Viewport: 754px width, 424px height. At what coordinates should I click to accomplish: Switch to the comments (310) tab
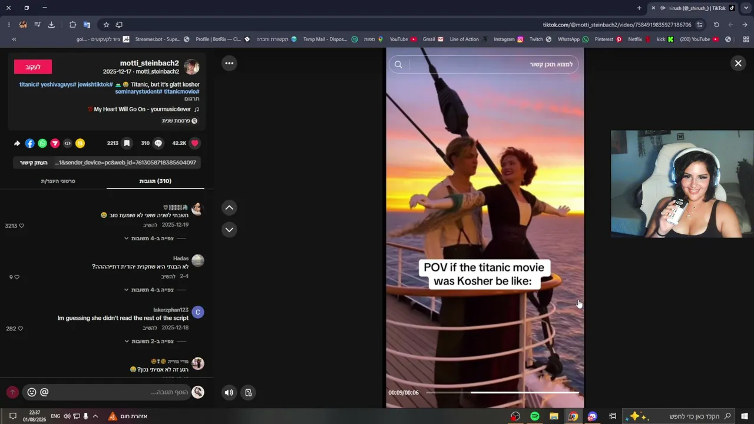coord(156,181)
